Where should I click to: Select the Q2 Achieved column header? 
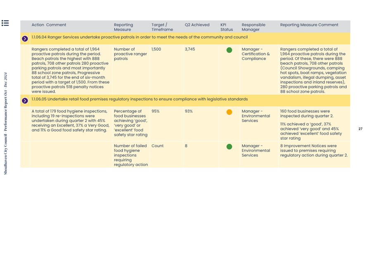click(x=197, y=25)
